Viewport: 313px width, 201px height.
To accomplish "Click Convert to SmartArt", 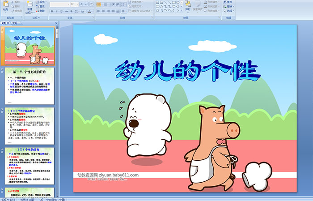I will pyautogui.click(x=140, y=11).
